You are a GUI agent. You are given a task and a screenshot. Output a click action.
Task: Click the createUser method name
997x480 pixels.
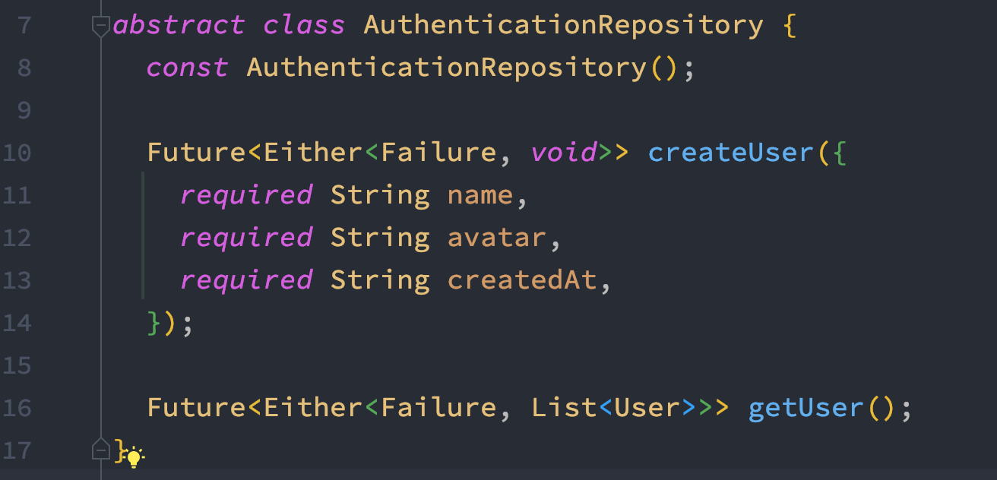click(x=730, y=153)
